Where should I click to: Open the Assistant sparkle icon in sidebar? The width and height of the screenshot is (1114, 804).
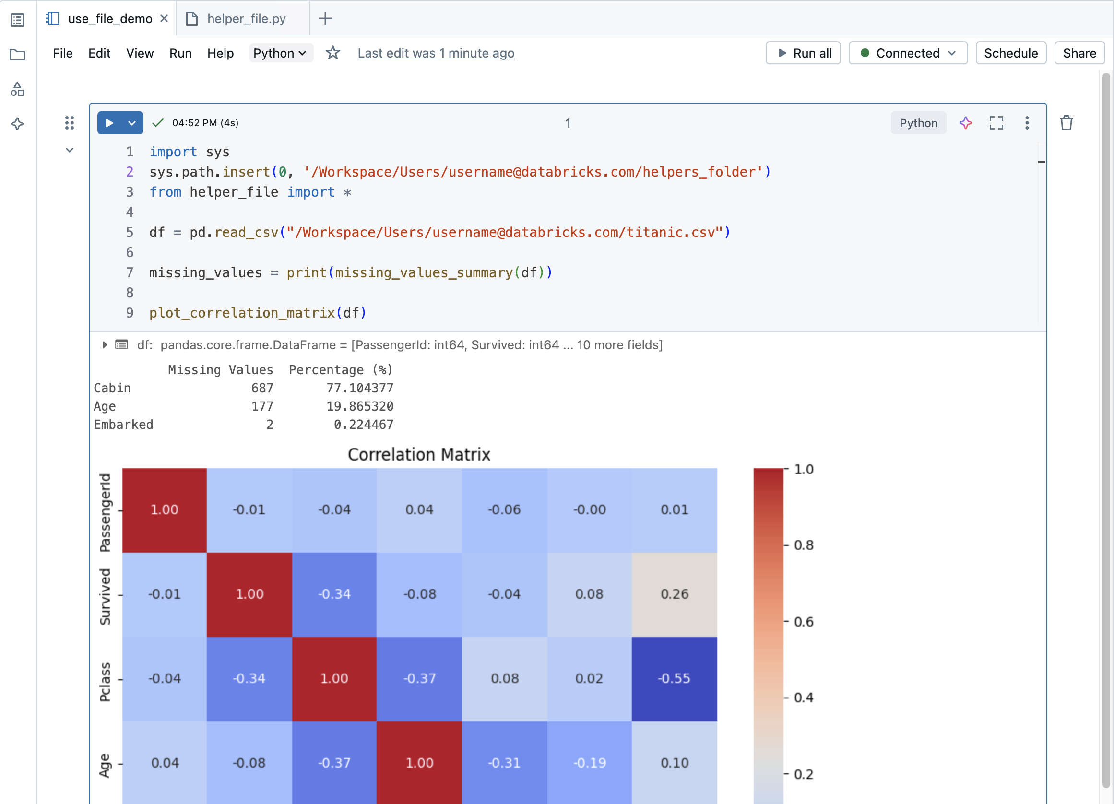17,124
